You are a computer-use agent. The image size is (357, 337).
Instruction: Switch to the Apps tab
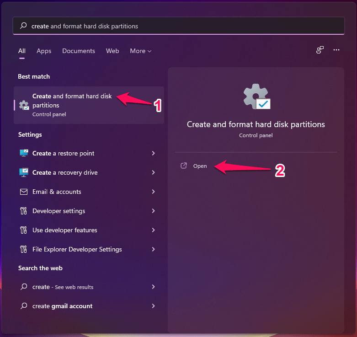(44, 51)
